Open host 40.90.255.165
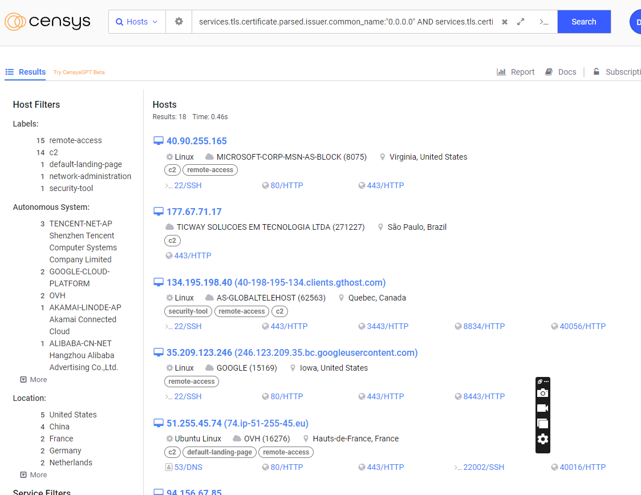Viewport: 641px width, 495px height. [197, 141]
